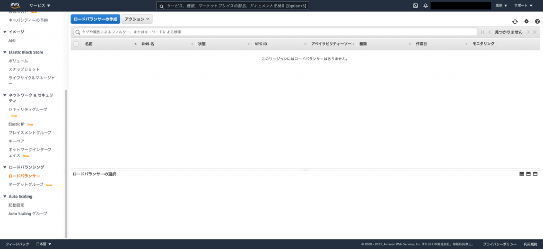
Task: Open Elastic IP in the sidebar
Action: click(x=16, y=124)
